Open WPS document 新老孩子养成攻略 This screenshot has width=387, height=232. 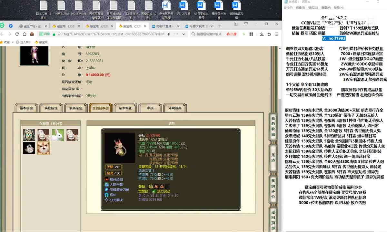point(166,10)
